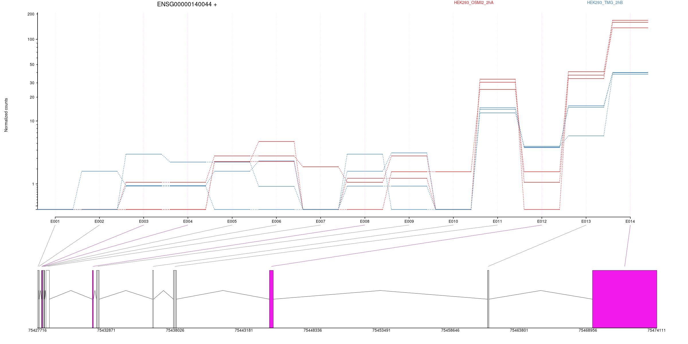Click the E005 exon label
688x344 pixels.
pyautogui.click(x=232, y=221)
